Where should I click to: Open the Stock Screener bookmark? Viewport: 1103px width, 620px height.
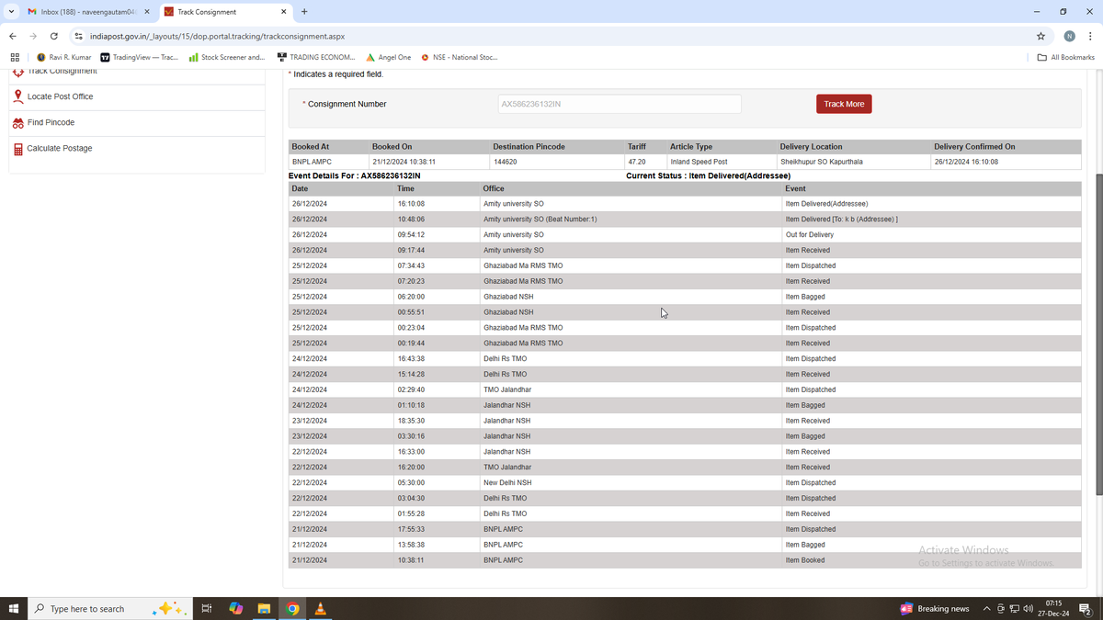(x=227, y=57)
